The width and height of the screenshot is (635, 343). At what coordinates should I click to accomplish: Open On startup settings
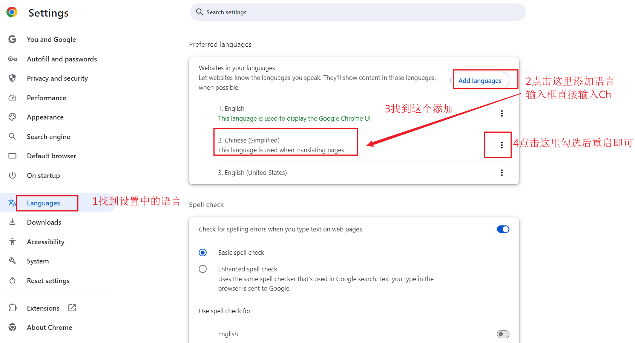tap(43, 175)
